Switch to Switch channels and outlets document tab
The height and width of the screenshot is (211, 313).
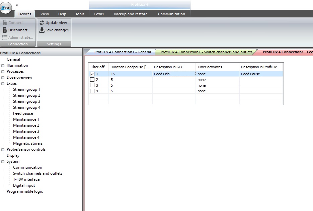(207, 52)
